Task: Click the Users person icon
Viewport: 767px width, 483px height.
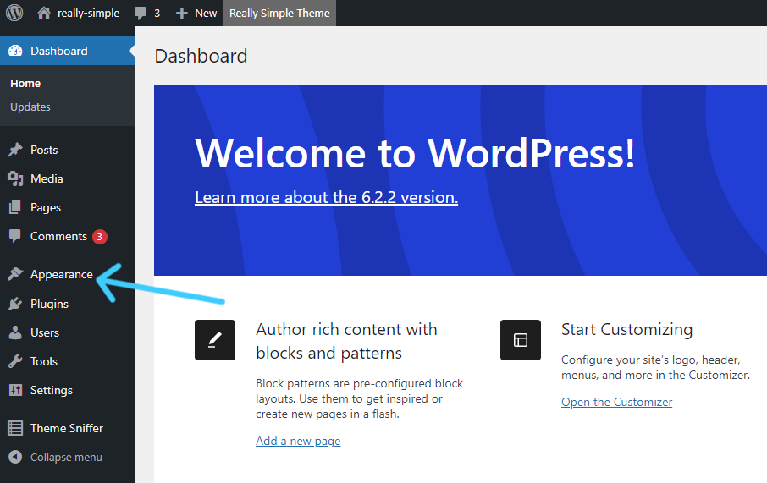Action: click(x=15, y=332)
